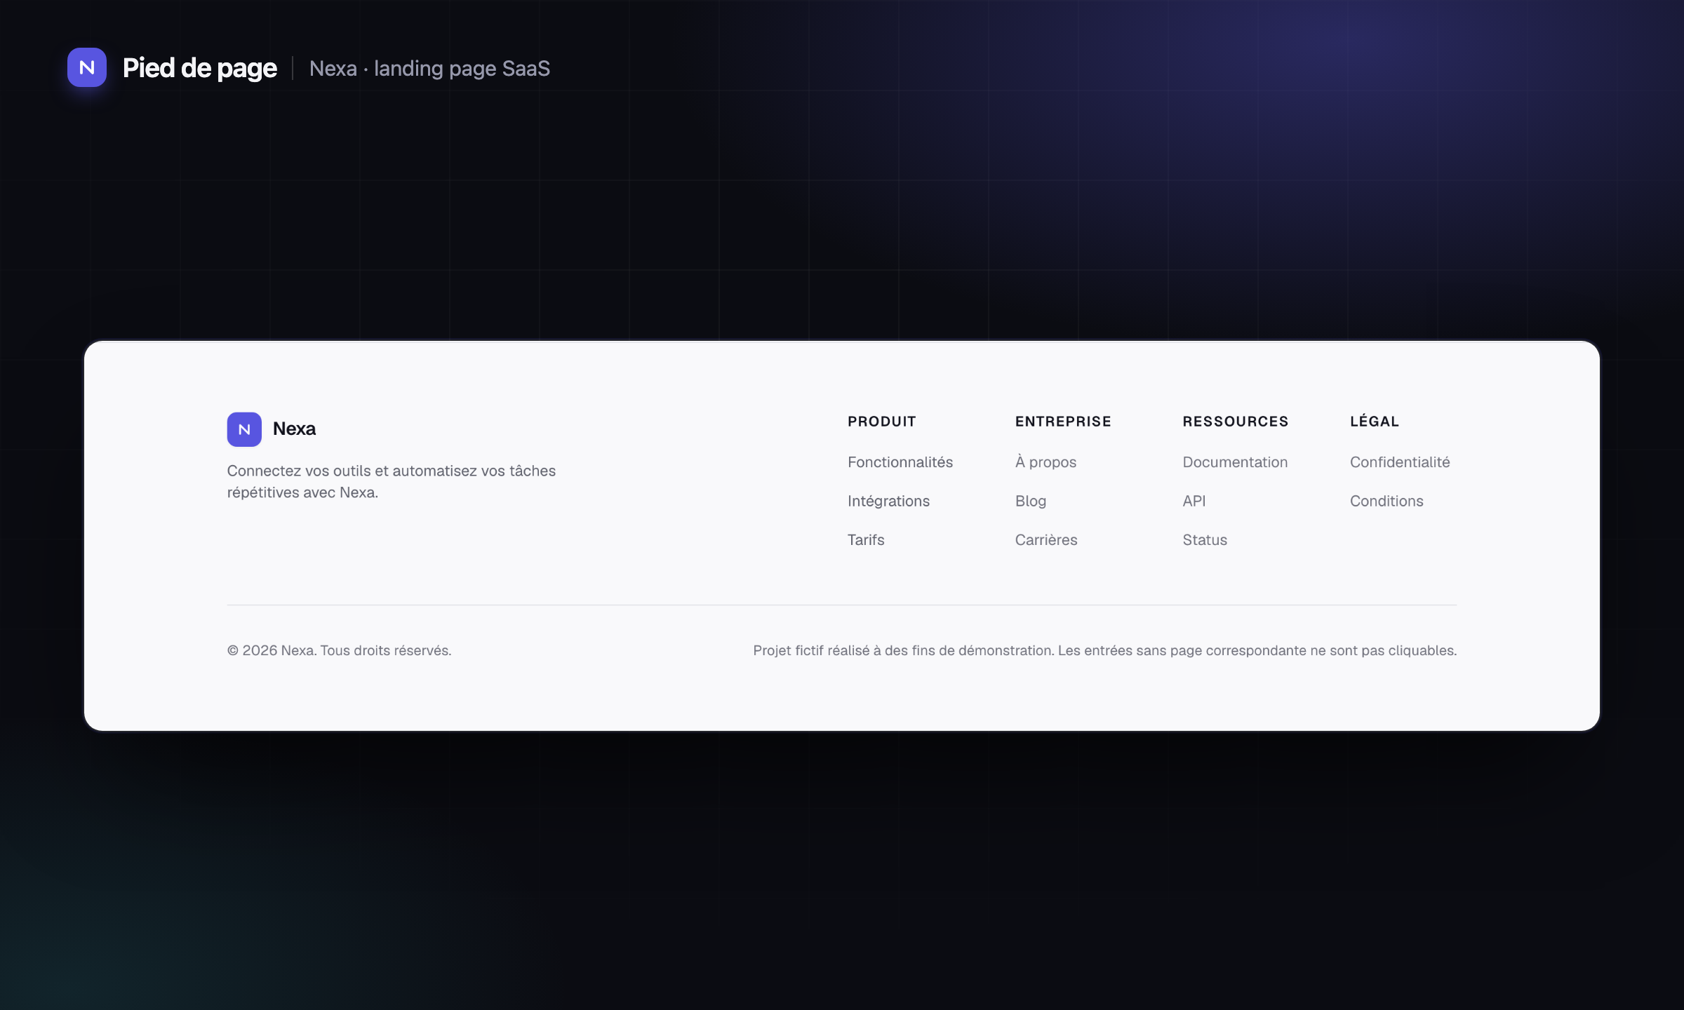Click the Nexa brand name in footer
The height and width of the screenshot is (1010, 1684).
click(294, 429)
